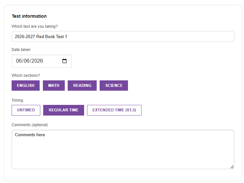Click the 'Which sections?' label
Image resolution: width=244 pixels, height=183 pixels.
coord(26,76)
